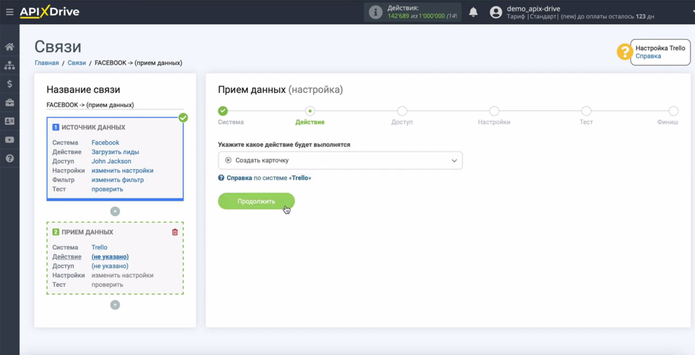Open the hamburger menu icon
Viewport: 695px width, 355px height.
coord(10,12)
